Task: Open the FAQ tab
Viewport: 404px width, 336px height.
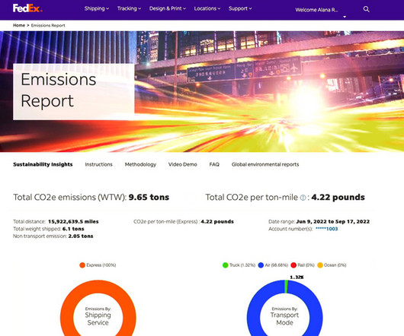Action: pos(214,164)
